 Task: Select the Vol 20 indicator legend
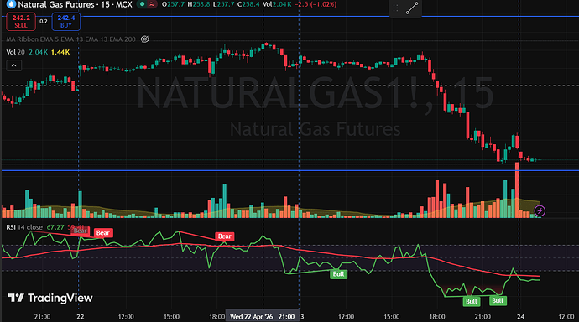click(15, 52)
